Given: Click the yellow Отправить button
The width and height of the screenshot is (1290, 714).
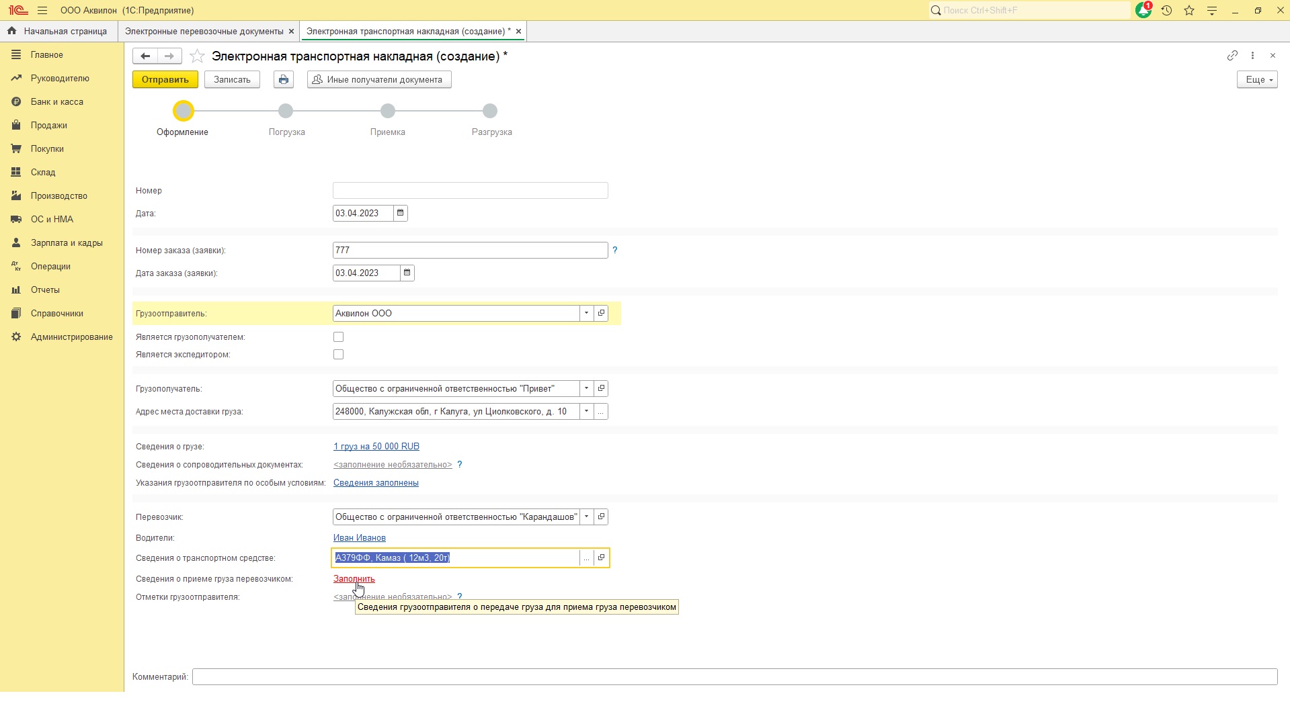Looking at the screenshot, I should click(165, 79).
